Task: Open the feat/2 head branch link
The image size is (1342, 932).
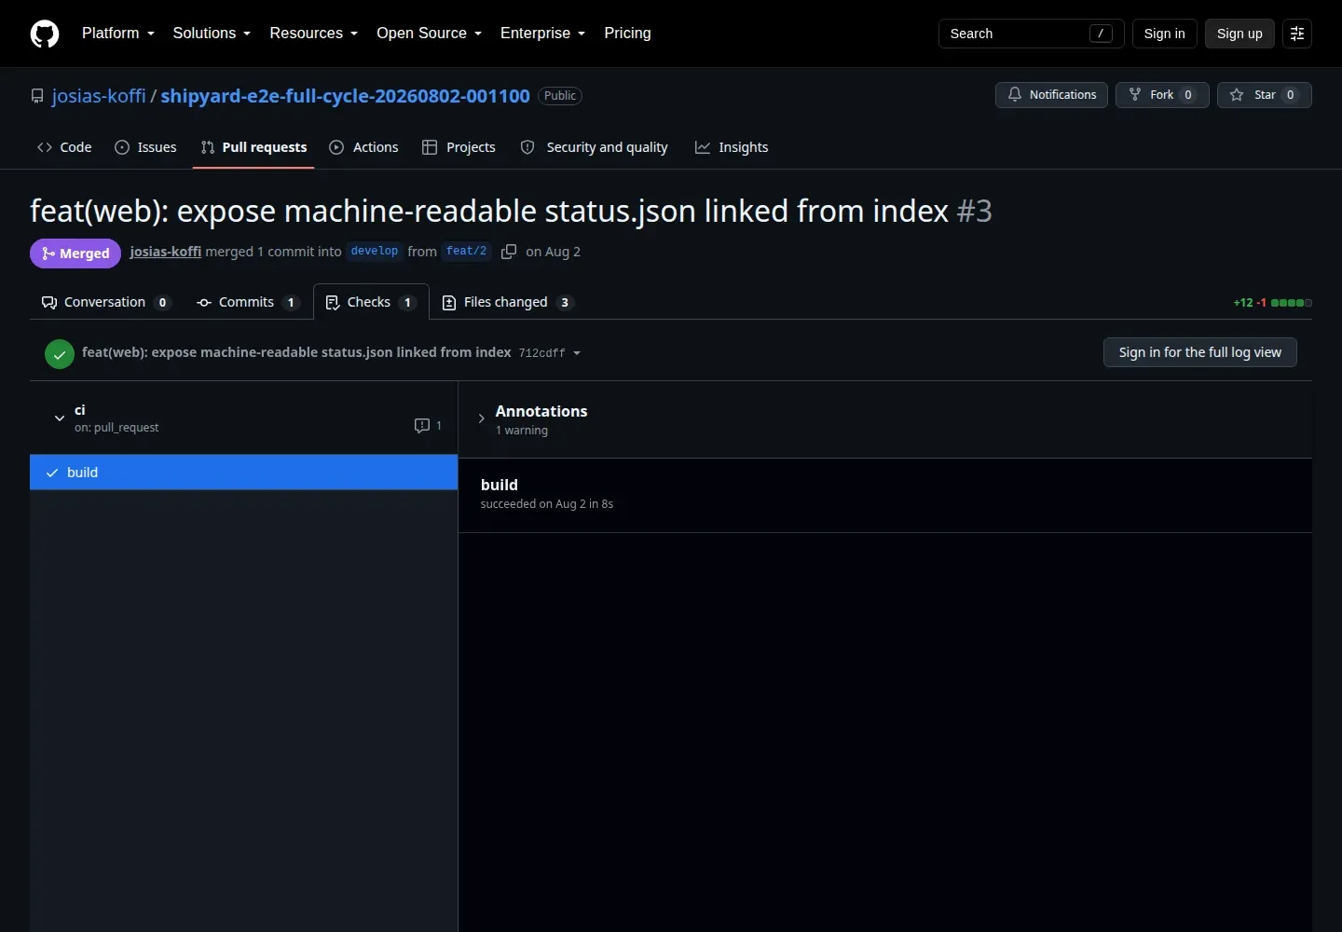Action: coord(466,252)
